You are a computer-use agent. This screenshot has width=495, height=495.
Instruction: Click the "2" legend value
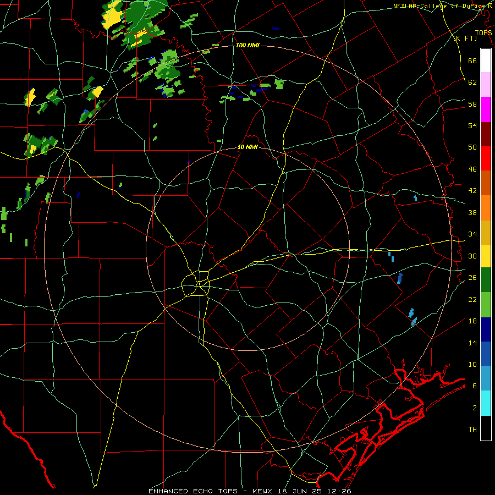[474, 408]
